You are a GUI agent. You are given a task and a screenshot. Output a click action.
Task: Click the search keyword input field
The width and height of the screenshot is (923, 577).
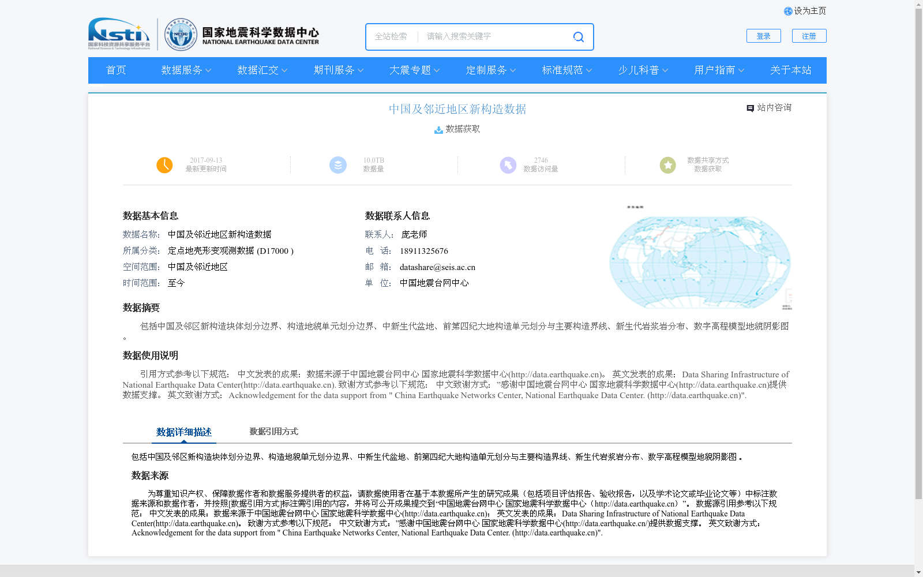click(x=496, y=36)
